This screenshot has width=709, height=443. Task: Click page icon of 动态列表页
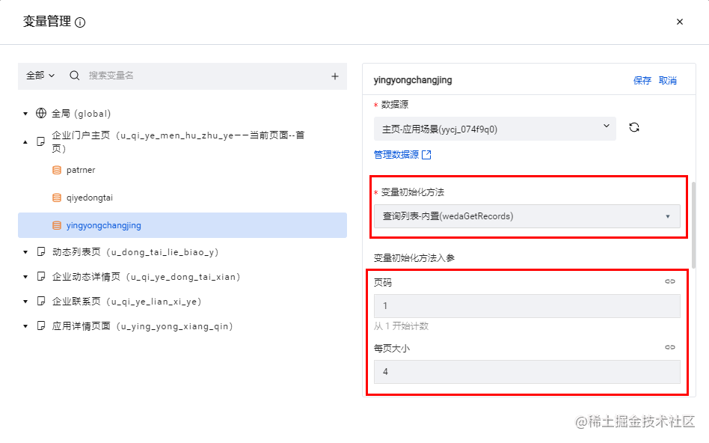pos(40,251)
